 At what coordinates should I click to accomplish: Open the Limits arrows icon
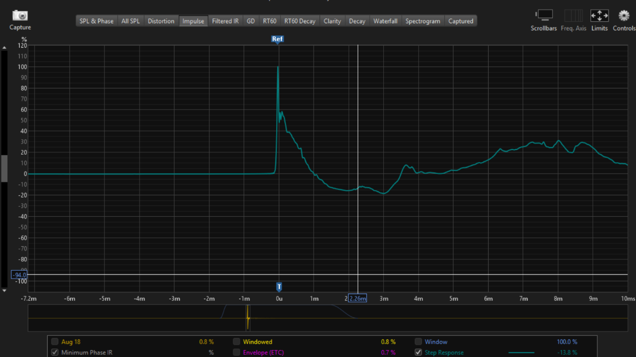click(x=599, y=15)
